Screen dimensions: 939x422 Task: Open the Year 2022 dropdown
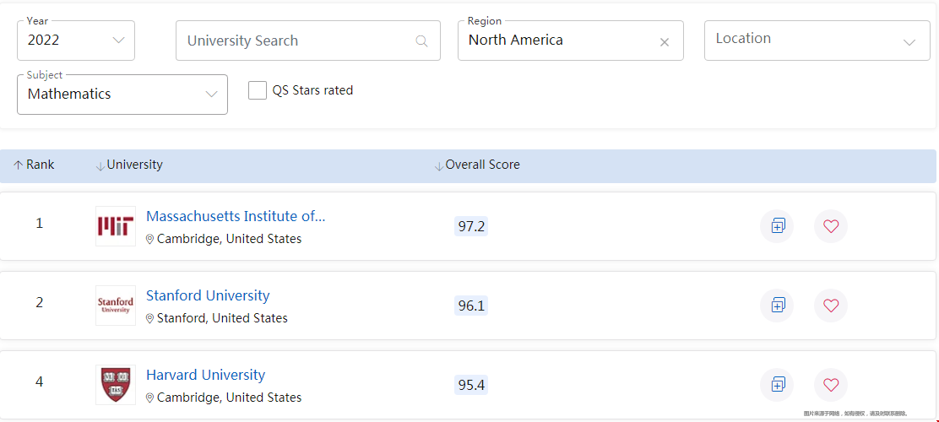[76, 41]
